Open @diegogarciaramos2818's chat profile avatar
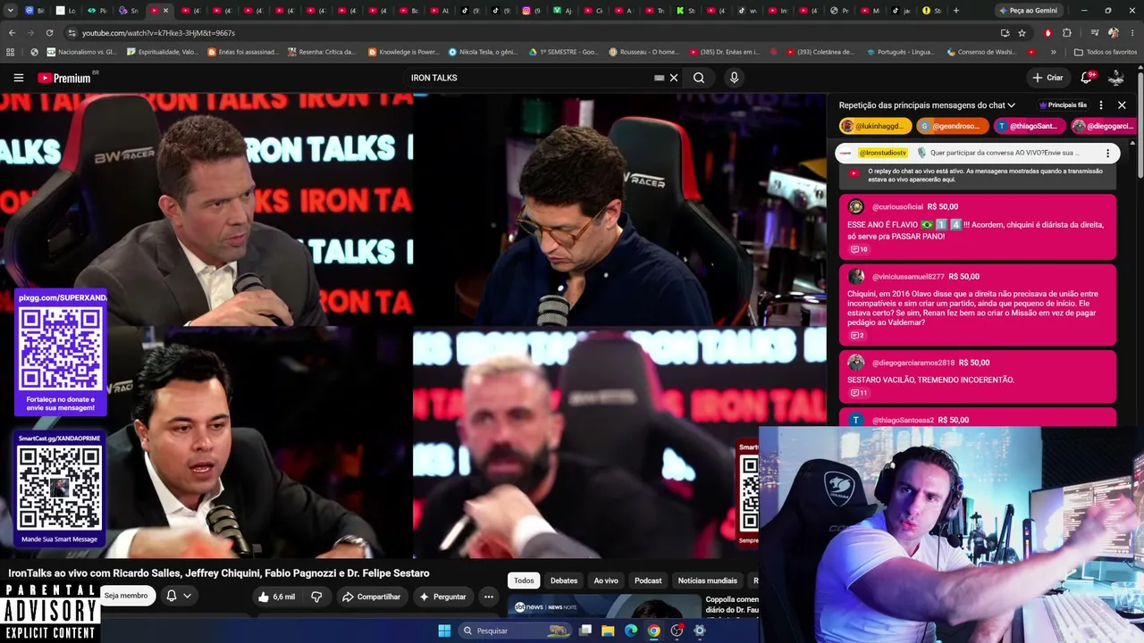The width and height of the screenshot is (1144, 643). pos(856,363)
